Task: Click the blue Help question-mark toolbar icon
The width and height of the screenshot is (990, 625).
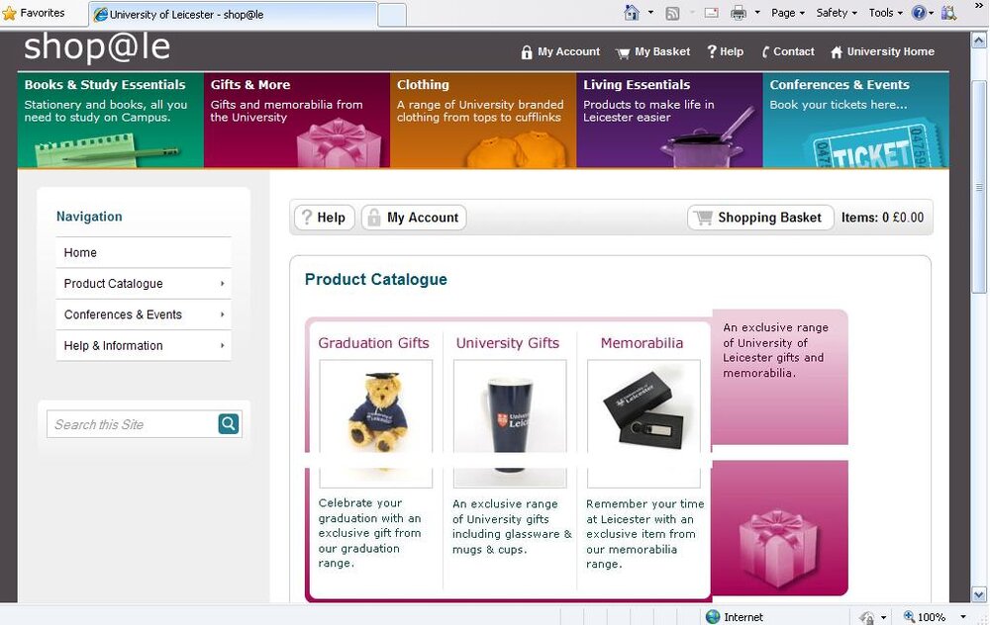Action: click(920, 13)
